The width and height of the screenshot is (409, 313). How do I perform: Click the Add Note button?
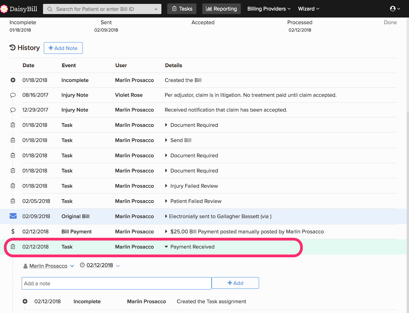pyautogui.click(x=63, y=48)
